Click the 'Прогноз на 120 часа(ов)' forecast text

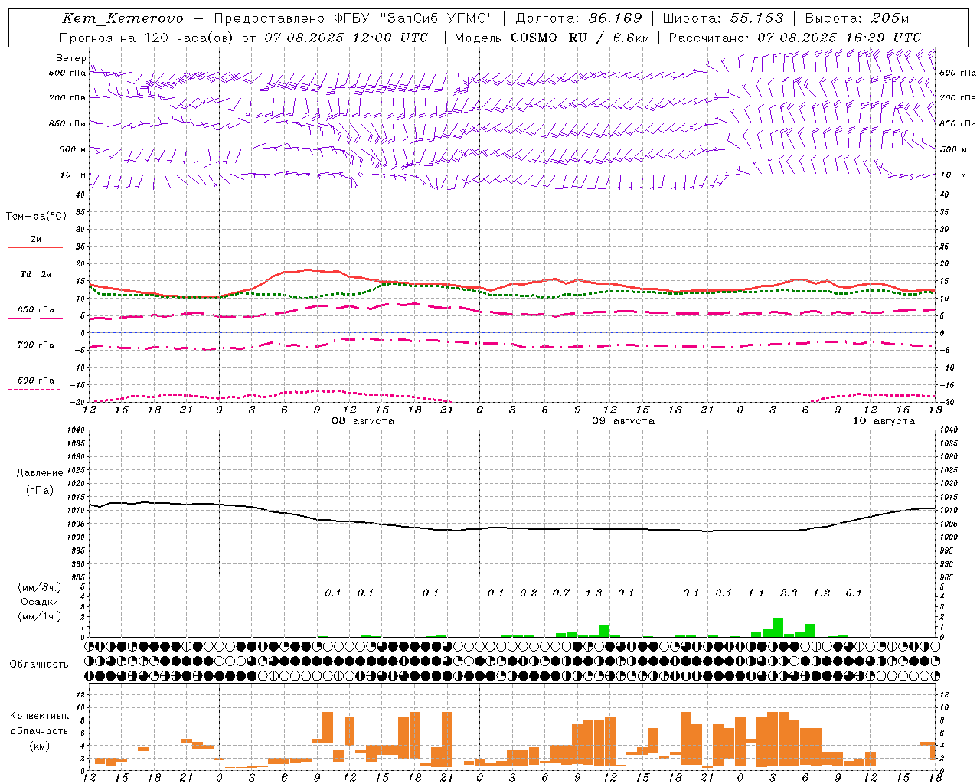tap(147, 38)
